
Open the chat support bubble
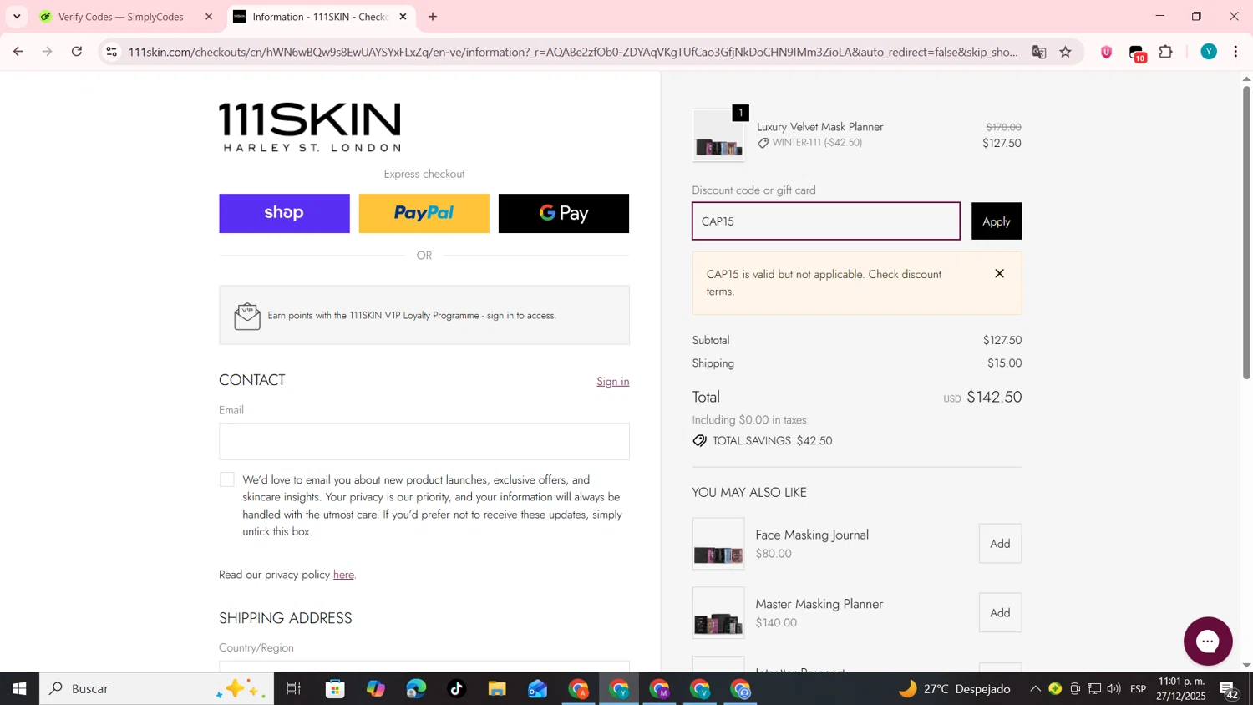point(1208,642)
